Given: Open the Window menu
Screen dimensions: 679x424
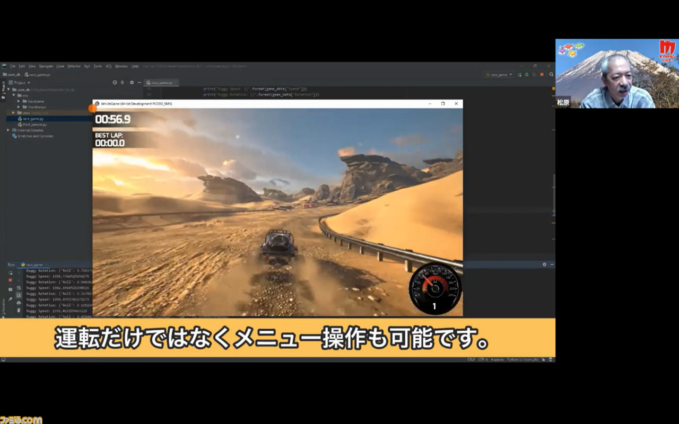Looking at the screenshot, I should pyautogui.click(x=121, y=66).
